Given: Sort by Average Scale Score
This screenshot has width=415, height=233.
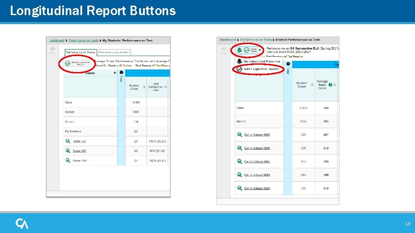Looking at the screenshot, I should 335,85.
